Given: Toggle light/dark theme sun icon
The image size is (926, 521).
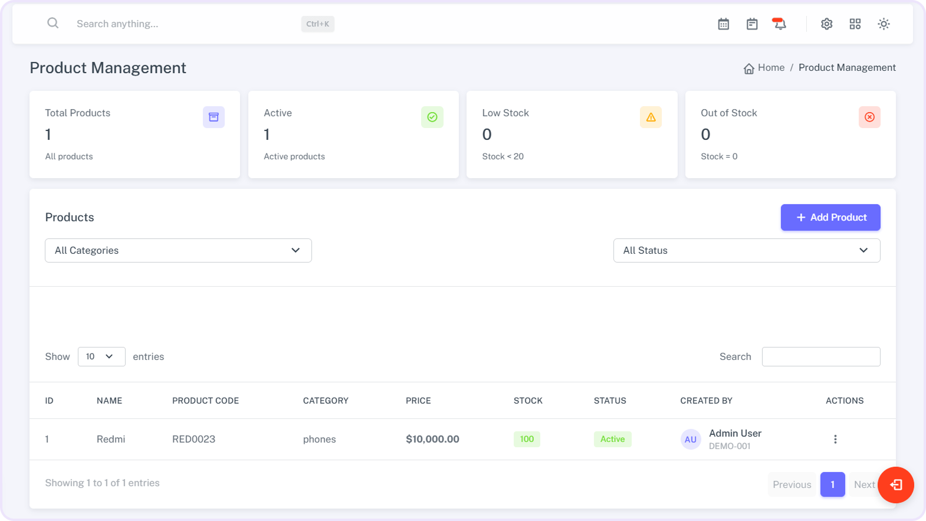Looking at the screenshot, I should point(883,24).
